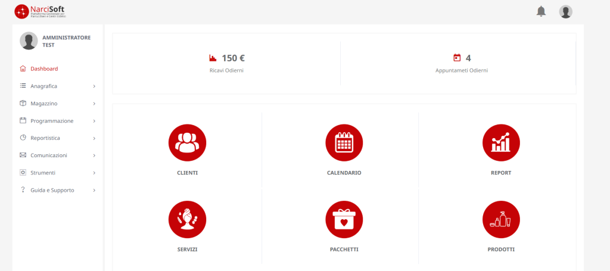
Task: Click the Strumenti tool icon
Action: (23, 172)
